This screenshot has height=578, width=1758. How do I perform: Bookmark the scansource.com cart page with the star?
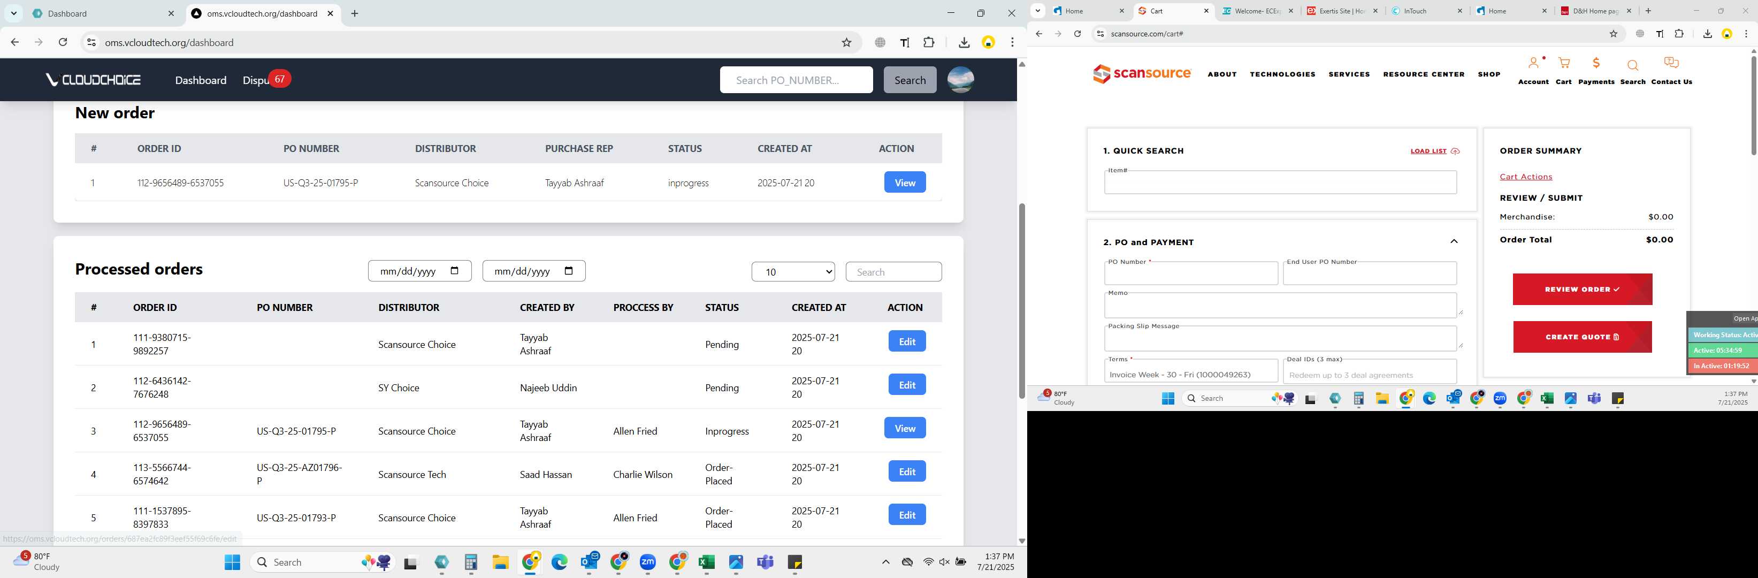click(x=1614, y=33)
